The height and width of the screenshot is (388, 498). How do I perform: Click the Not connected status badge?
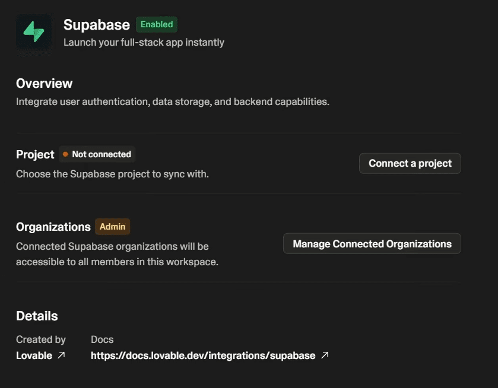click(97, 154)
